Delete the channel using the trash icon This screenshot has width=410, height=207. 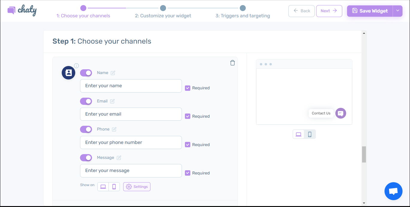(233, 63)
